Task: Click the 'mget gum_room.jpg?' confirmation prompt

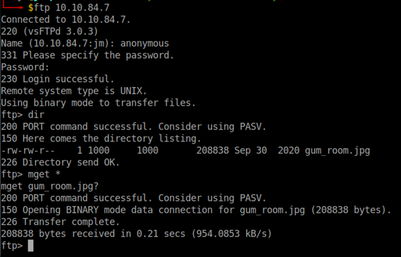Action: point(50,186)
